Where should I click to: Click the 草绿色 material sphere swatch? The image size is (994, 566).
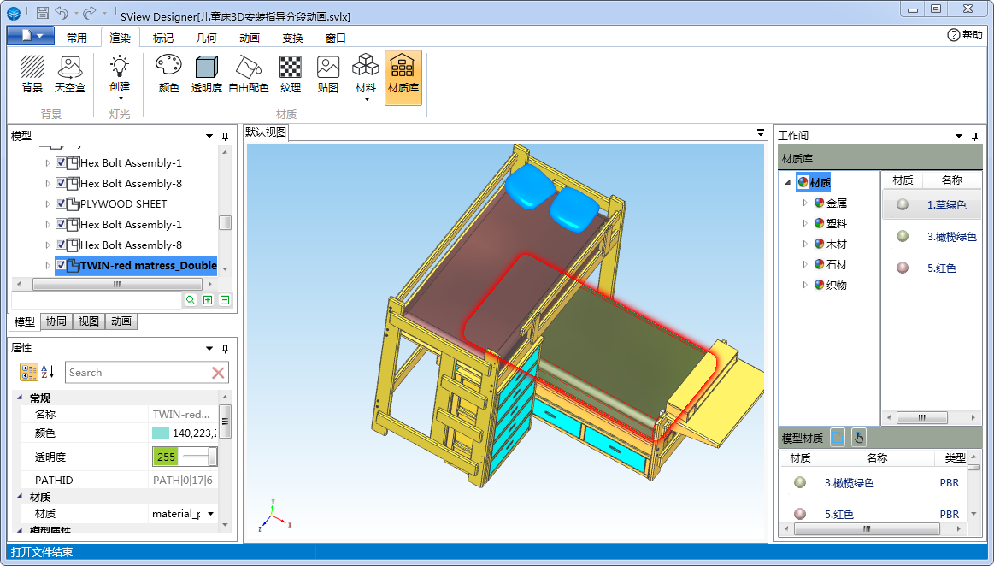coord(903,204)
